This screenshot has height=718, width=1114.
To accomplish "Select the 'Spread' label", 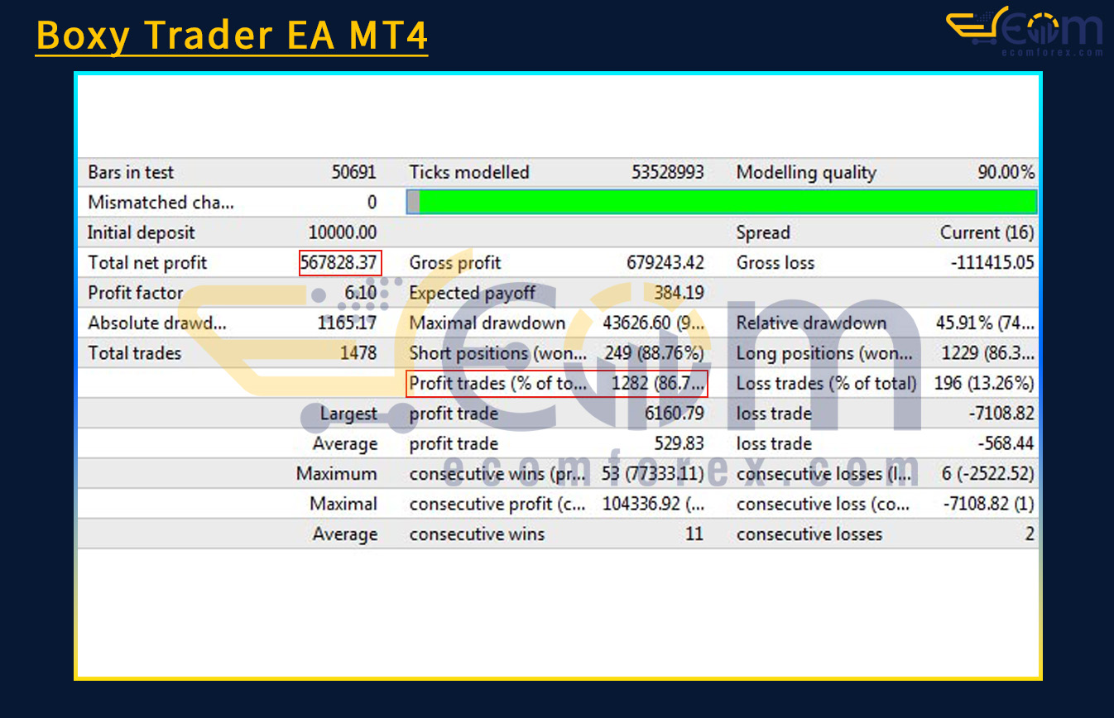I will coord(763,233).
